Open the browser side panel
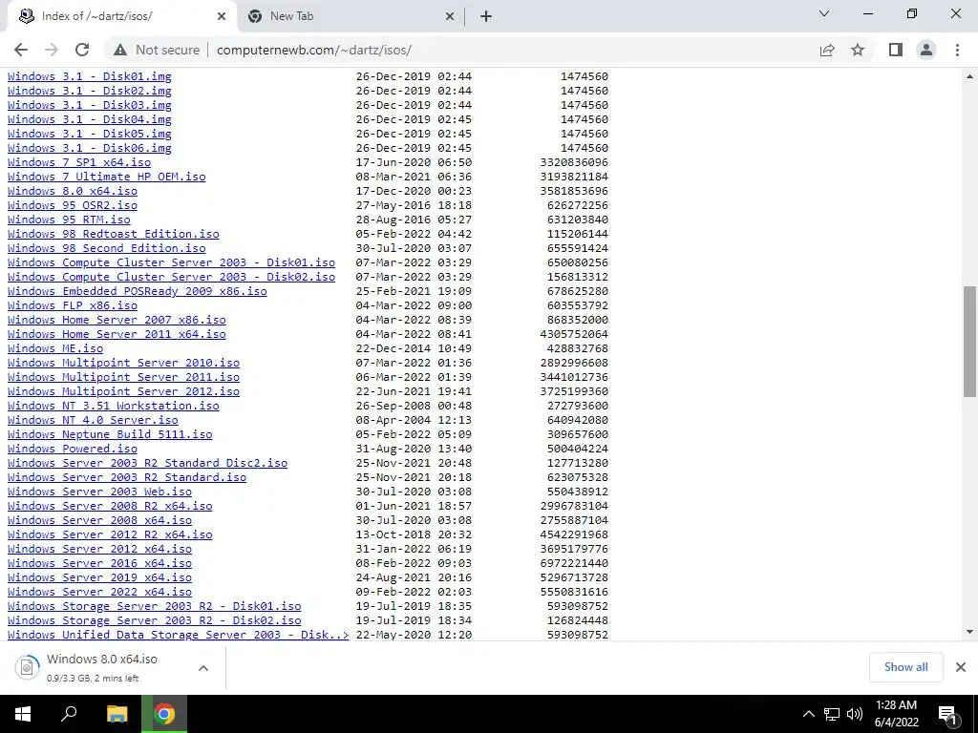The height and width of the screenshot is (733, 978). pyautogui.click(x=896, y=50)
